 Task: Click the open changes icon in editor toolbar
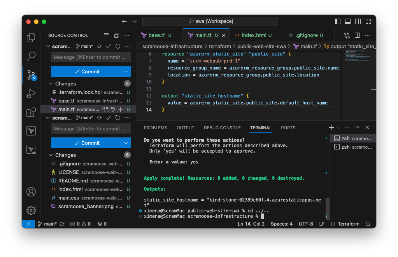click(347, 35)
